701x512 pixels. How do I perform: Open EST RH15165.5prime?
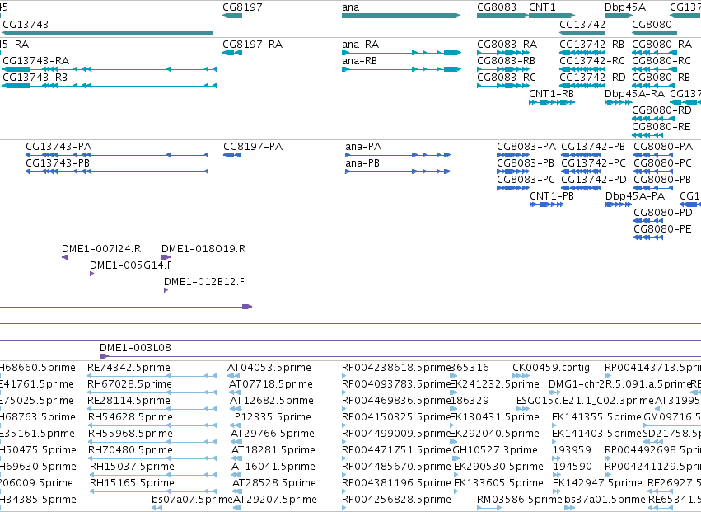(x=153, y=492)
